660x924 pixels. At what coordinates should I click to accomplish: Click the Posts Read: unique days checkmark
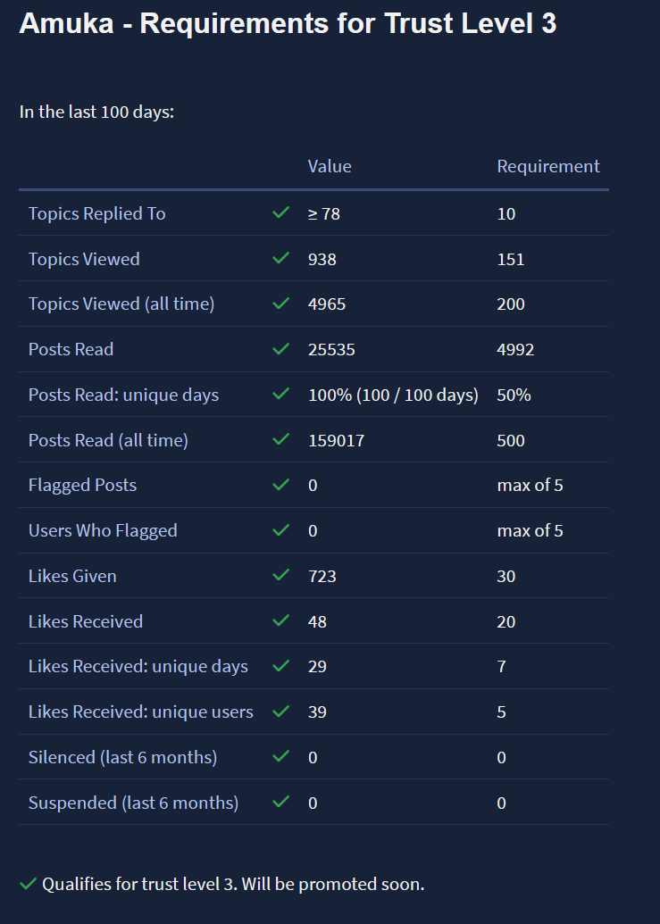281,395
